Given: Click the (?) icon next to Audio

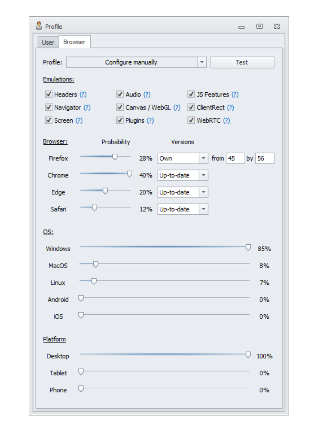Looking at the screenshot, I should (147, 95).
